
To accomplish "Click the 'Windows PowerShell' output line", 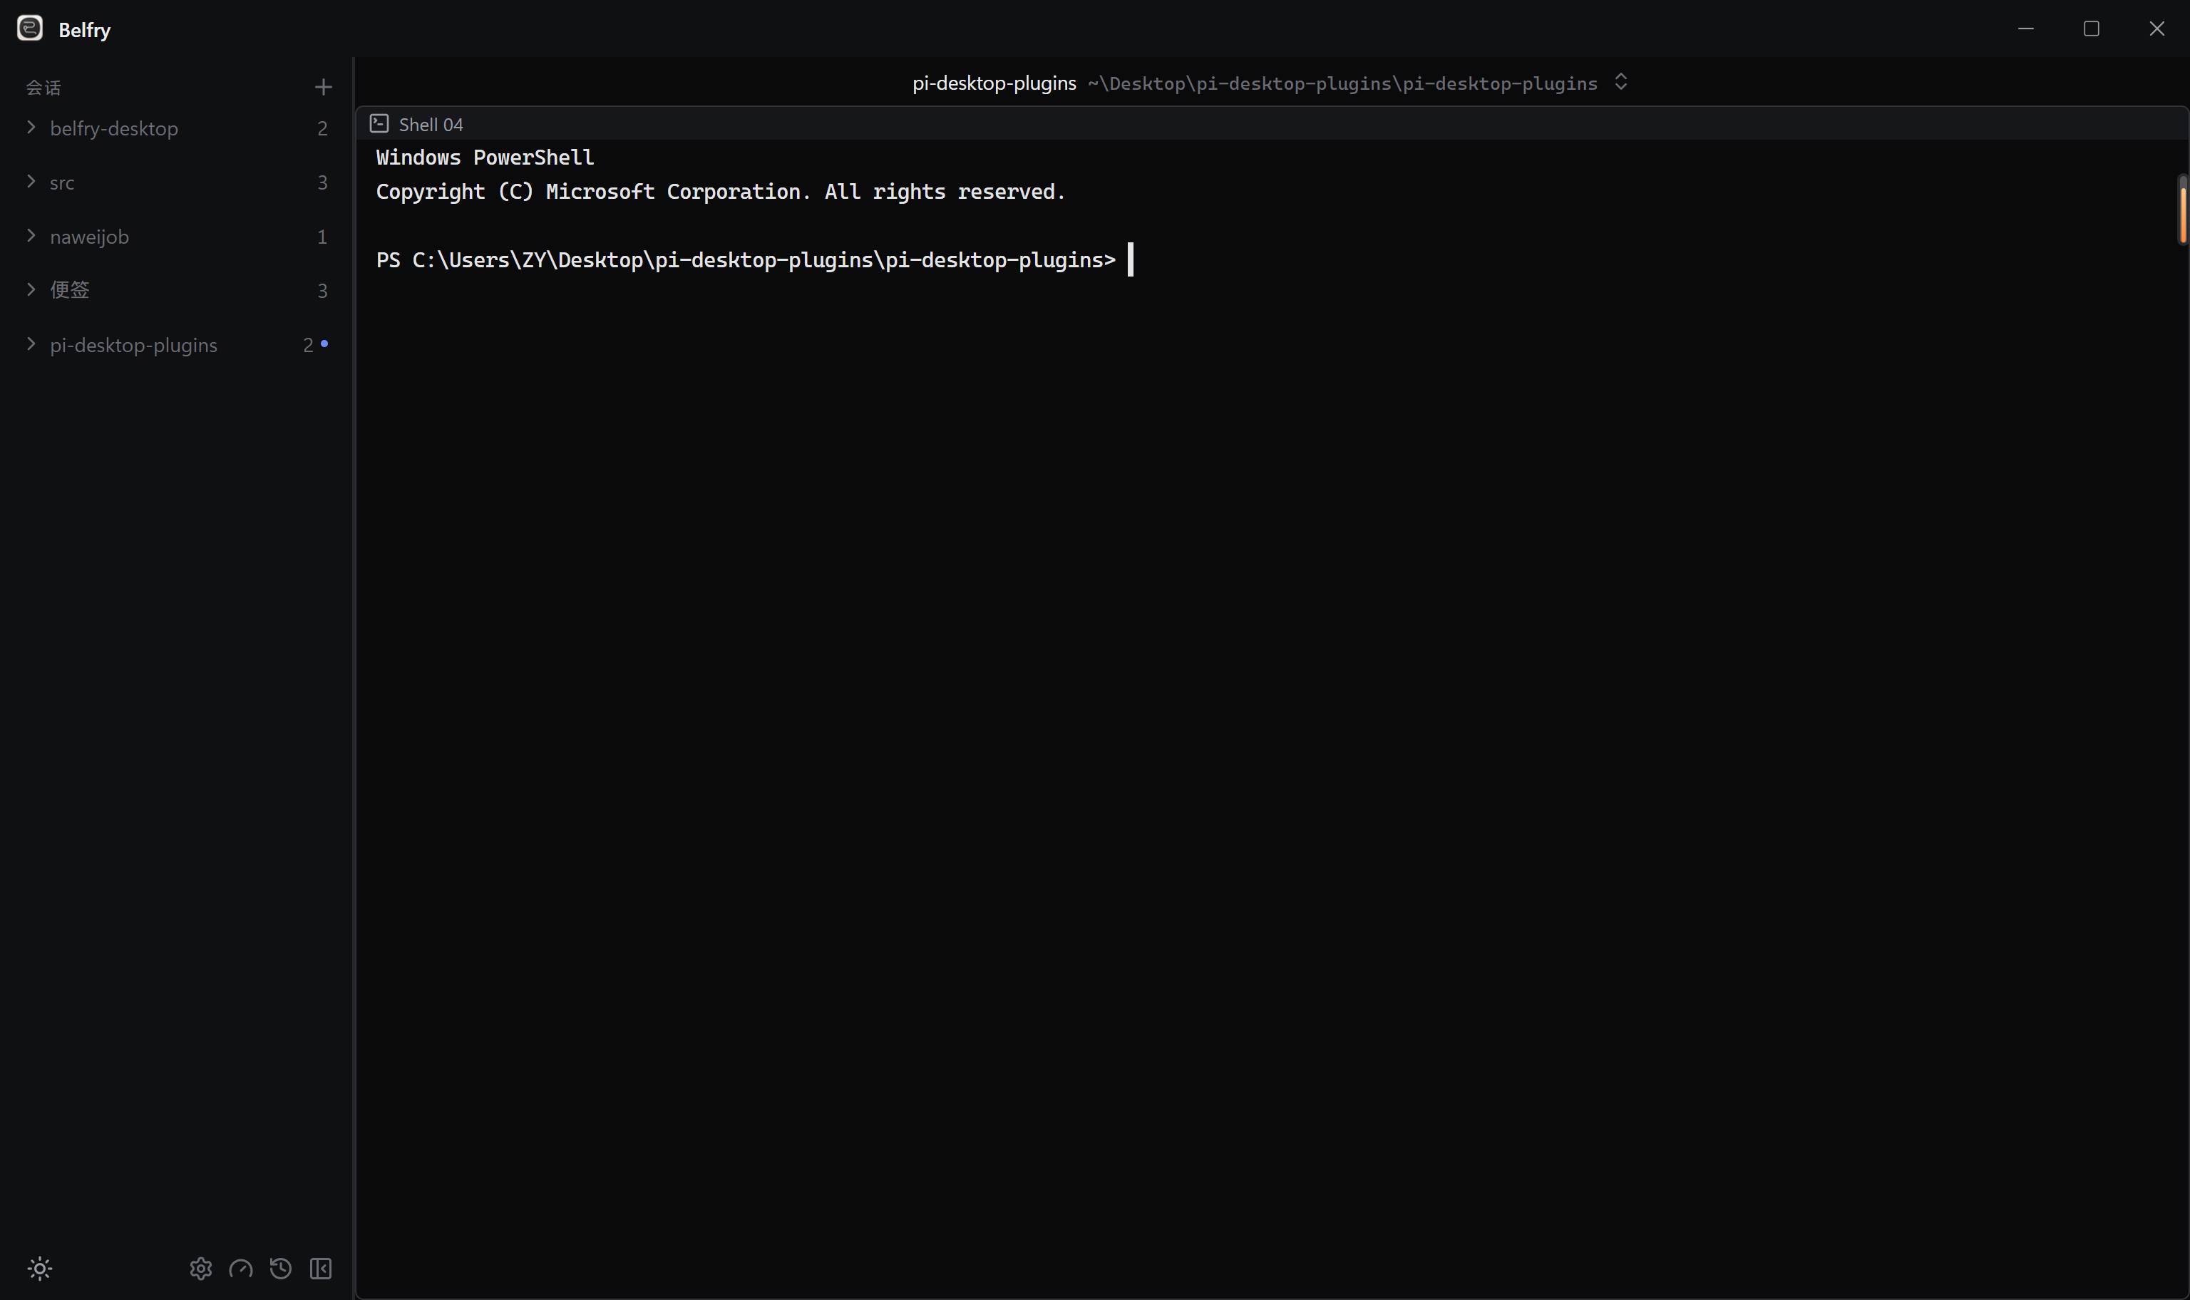I will pos(485,158).
